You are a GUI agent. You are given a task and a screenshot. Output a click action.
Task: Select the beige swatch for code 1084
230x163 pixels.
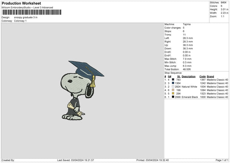(x=173, y=90)
